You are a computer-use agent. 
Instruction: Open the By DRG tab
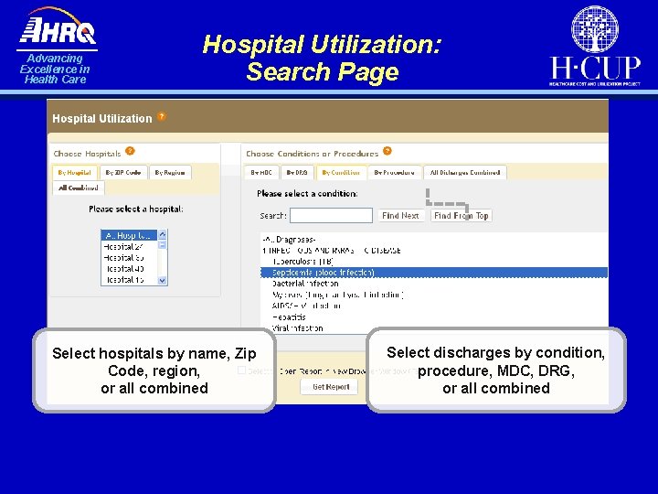pos(297,173)
